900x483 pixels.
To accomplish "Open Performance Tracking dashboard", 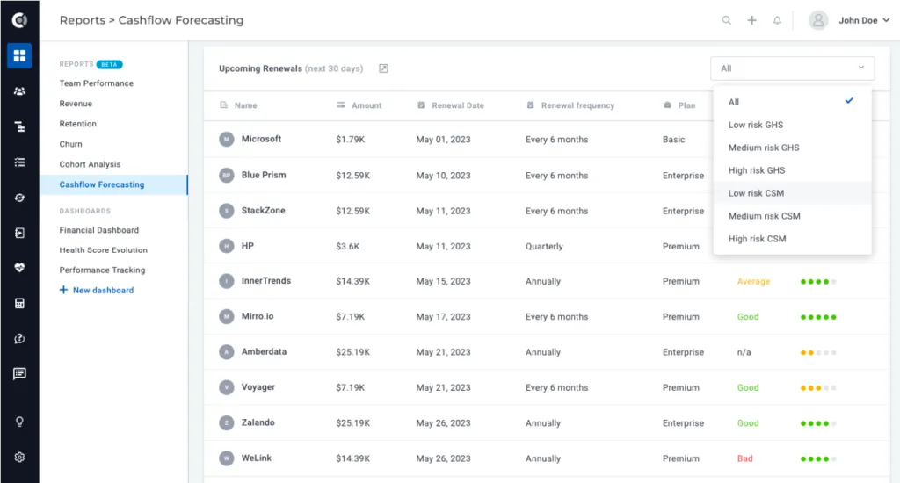I will click(x=102, y=270).
